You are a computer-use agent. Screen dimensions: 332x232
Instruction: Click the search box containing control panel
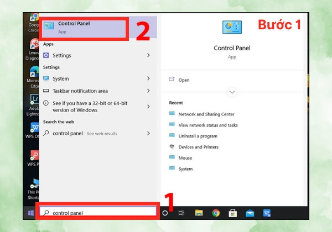pos(98,212)
